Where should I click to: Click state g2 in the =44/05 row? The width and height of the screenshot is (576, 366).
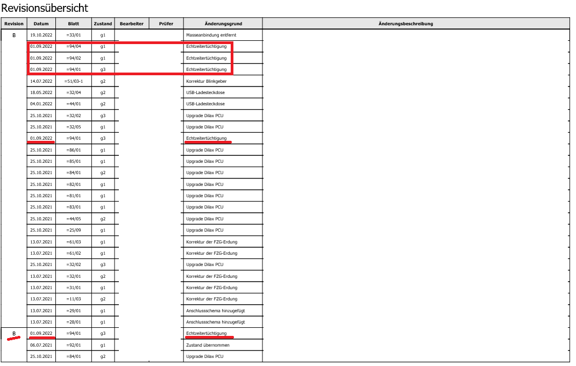[103, 219]
